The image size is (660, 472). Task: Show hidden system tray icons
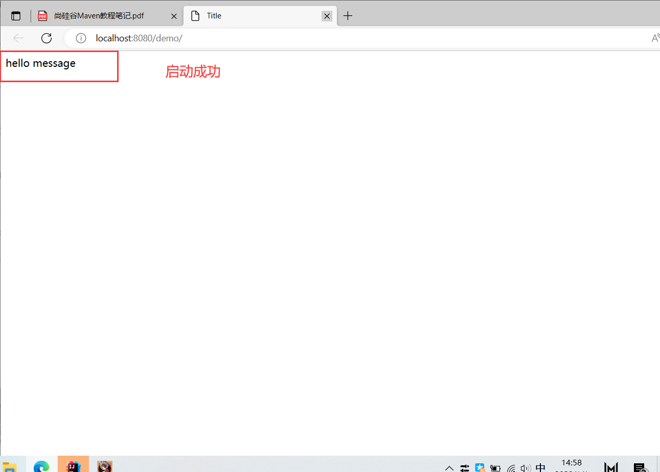pos(449,468)
